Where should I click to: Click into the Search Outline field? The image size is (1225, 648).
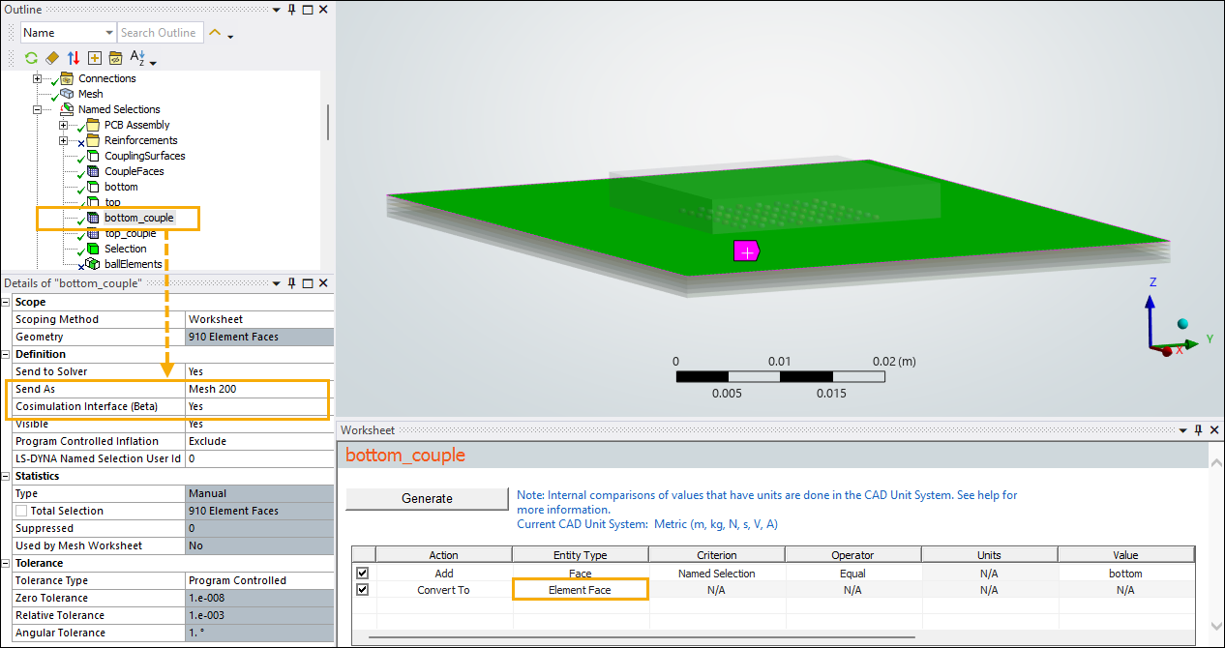coord(160,33)
